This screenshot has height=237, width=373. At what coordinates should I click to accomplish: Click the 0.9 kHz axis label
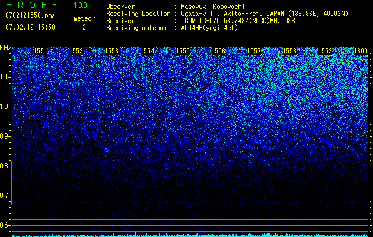click(5, 136)
